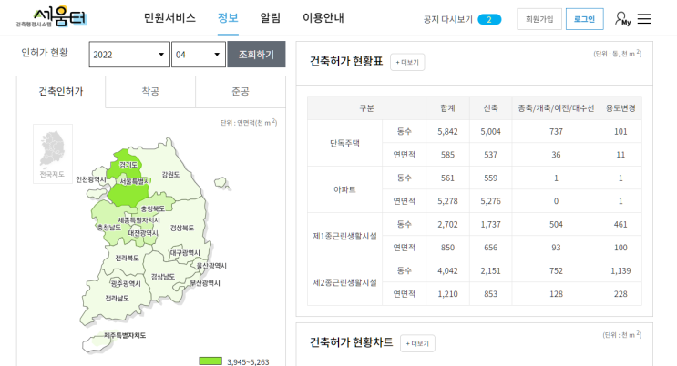The width and height of the screenshot is (677, 366).
Task: Click the 제2종근린생활시설 row header
Action: pos(344,282)
